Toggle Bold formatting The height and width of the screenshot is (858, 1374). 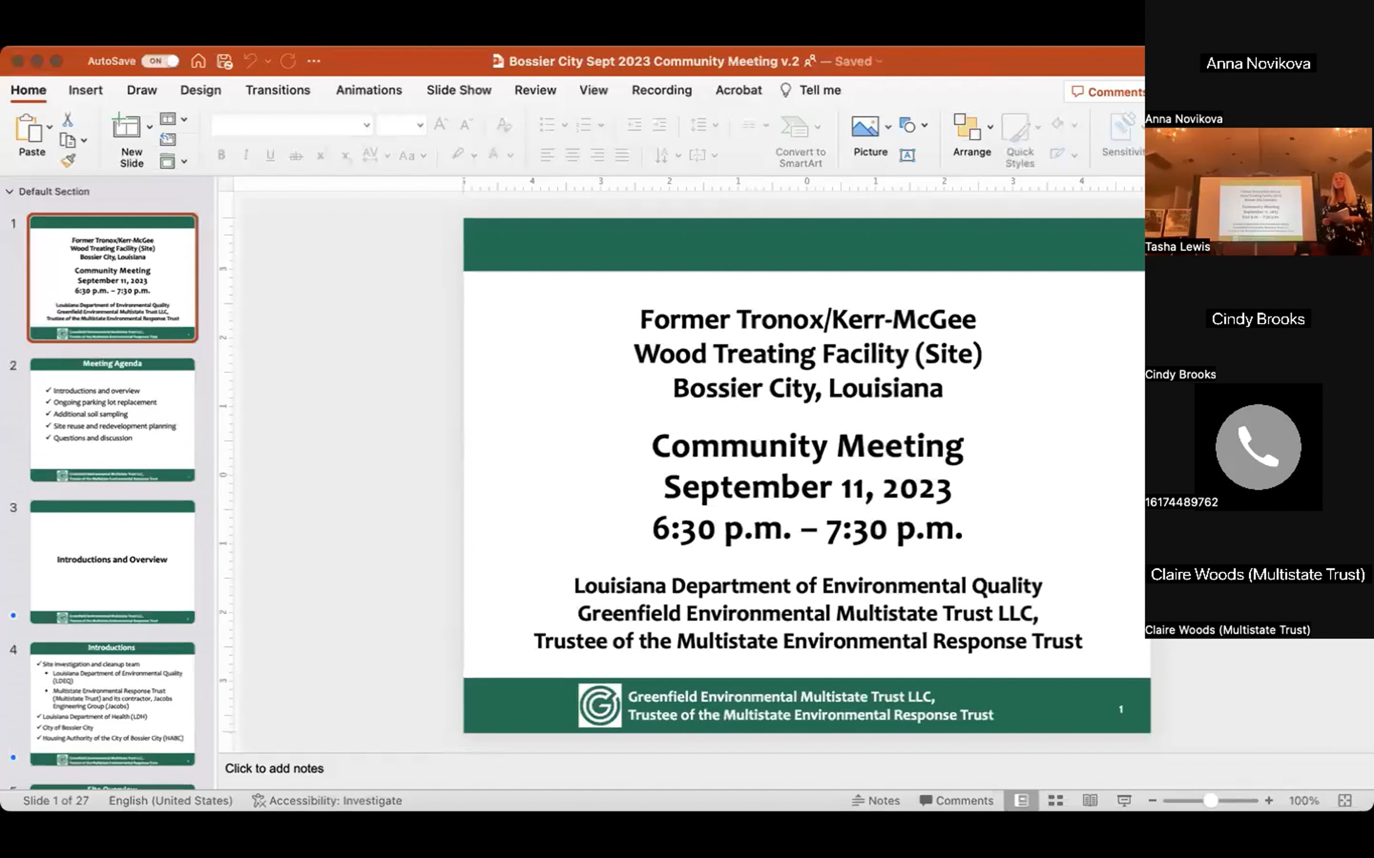tap(222, 154)
